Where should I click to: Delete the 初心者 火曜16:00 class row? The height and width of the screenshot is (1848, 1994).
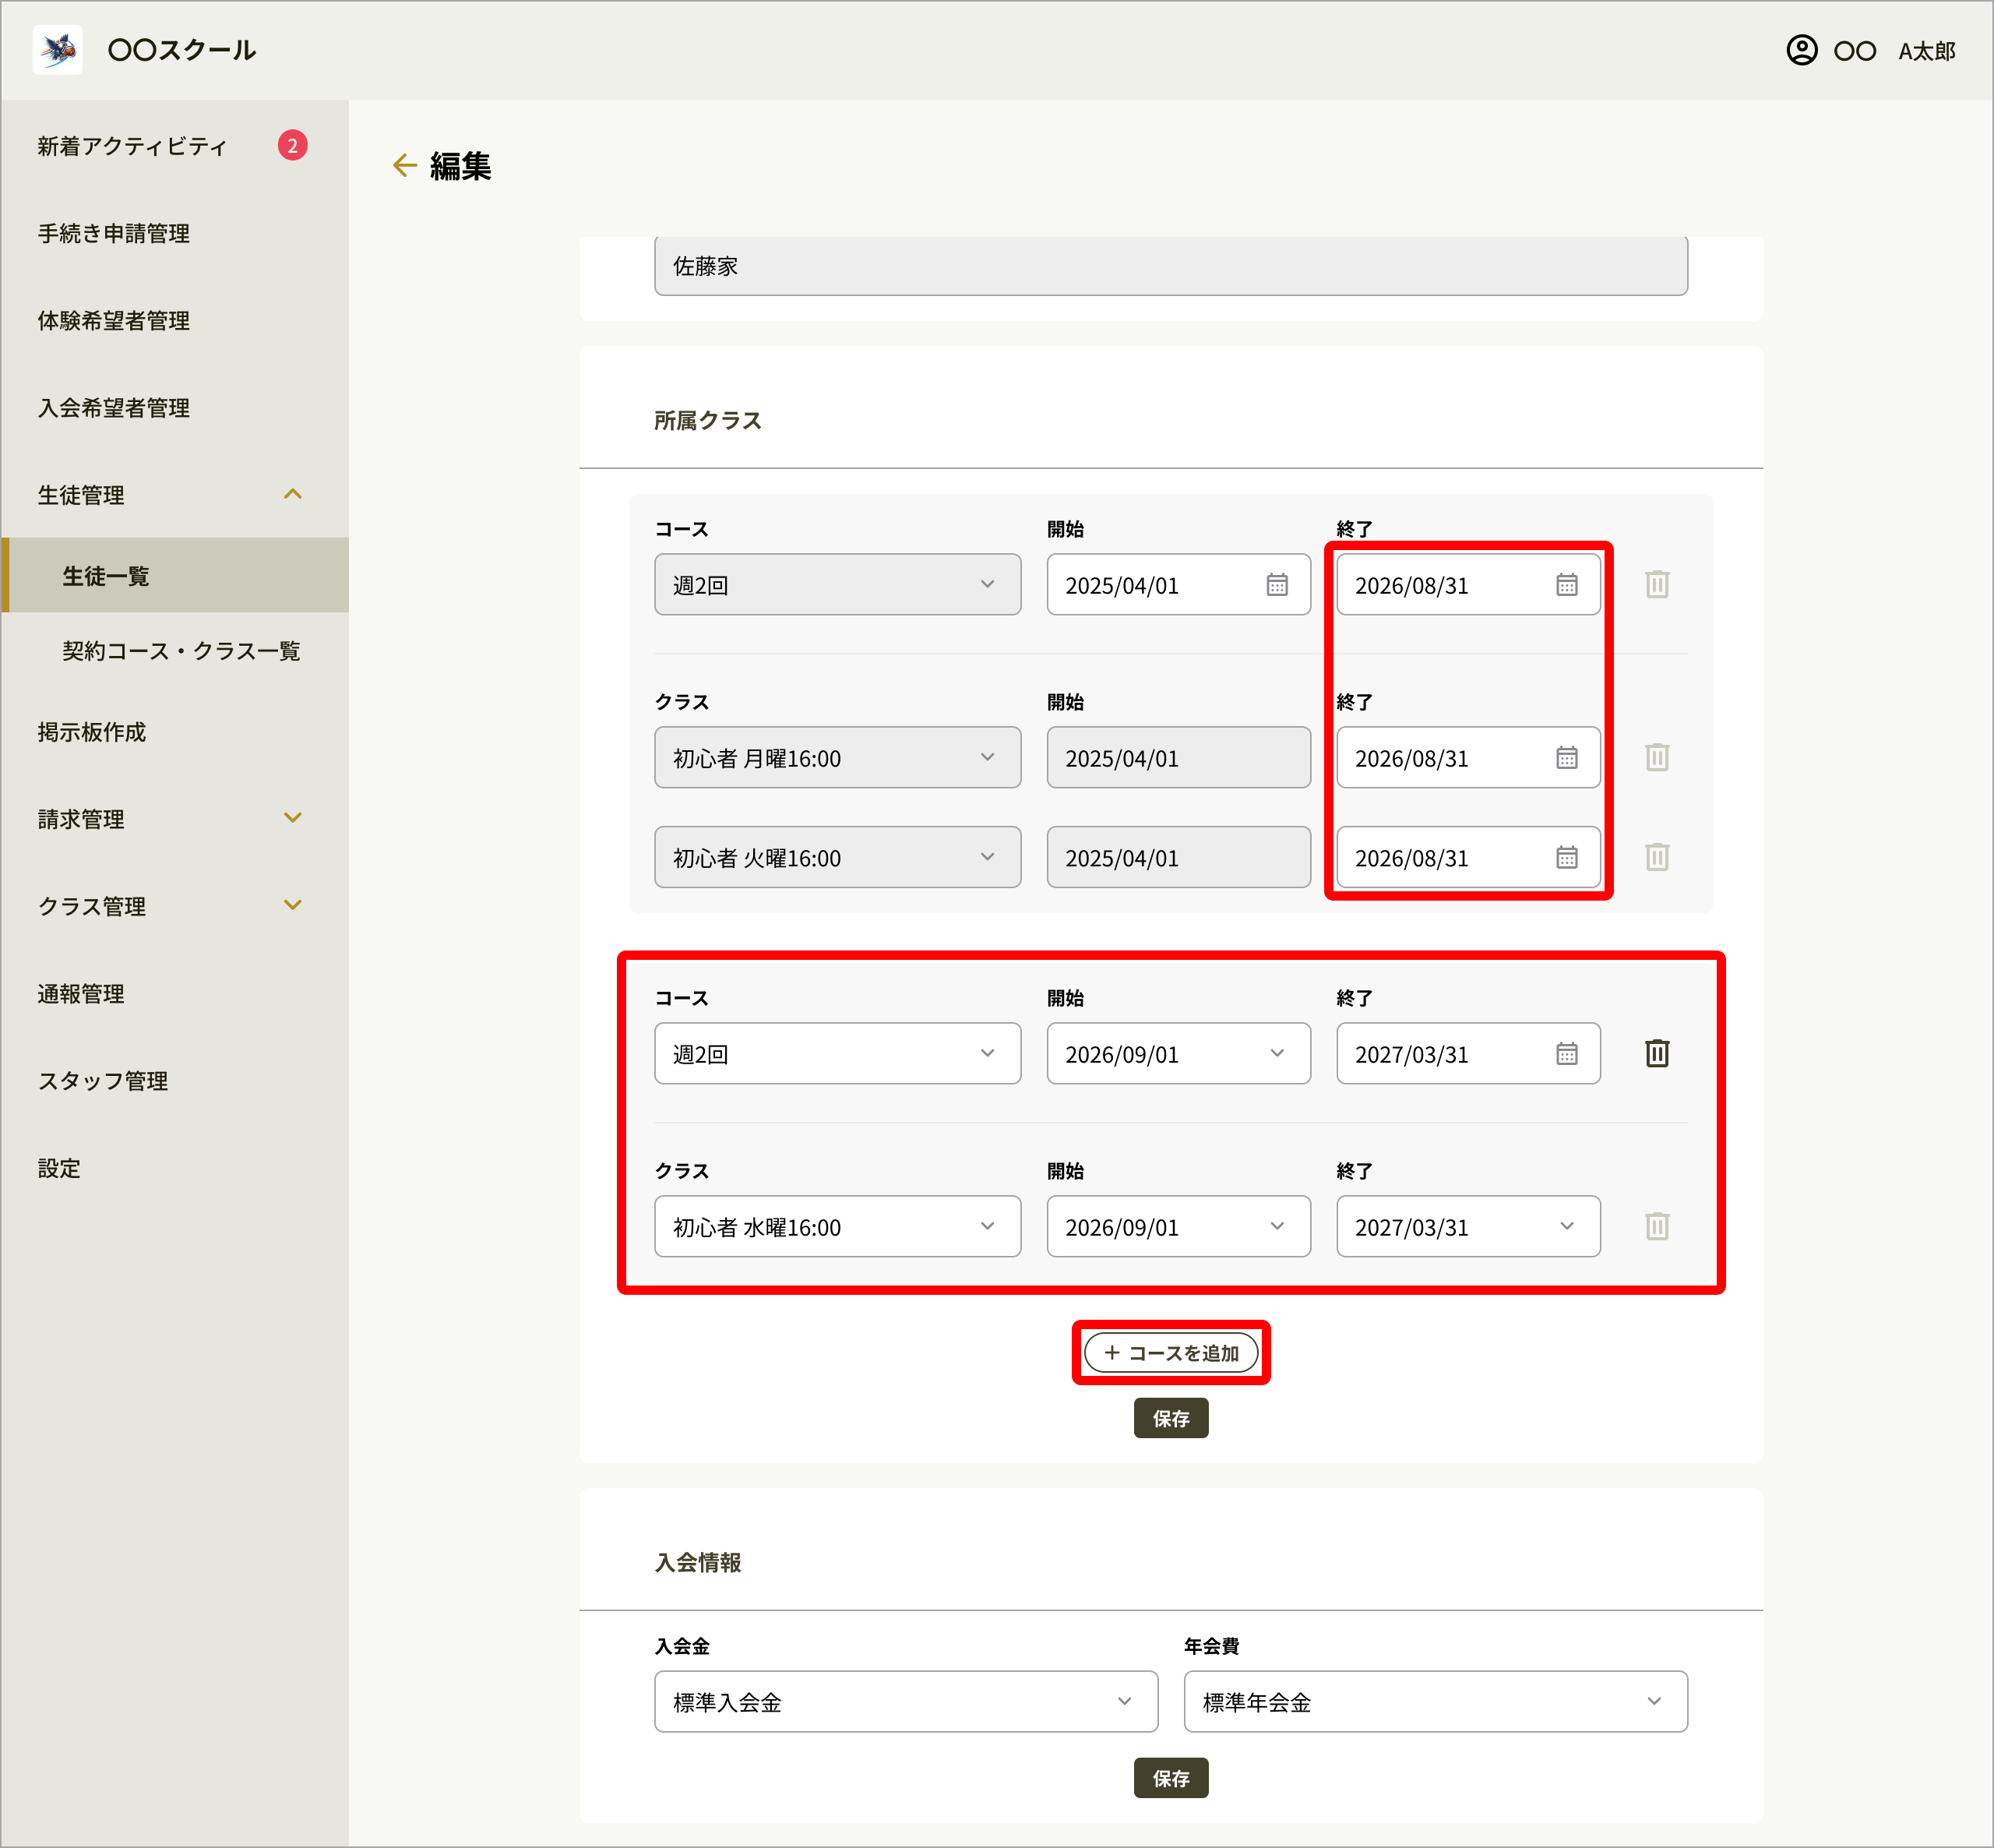point(1658,858)
